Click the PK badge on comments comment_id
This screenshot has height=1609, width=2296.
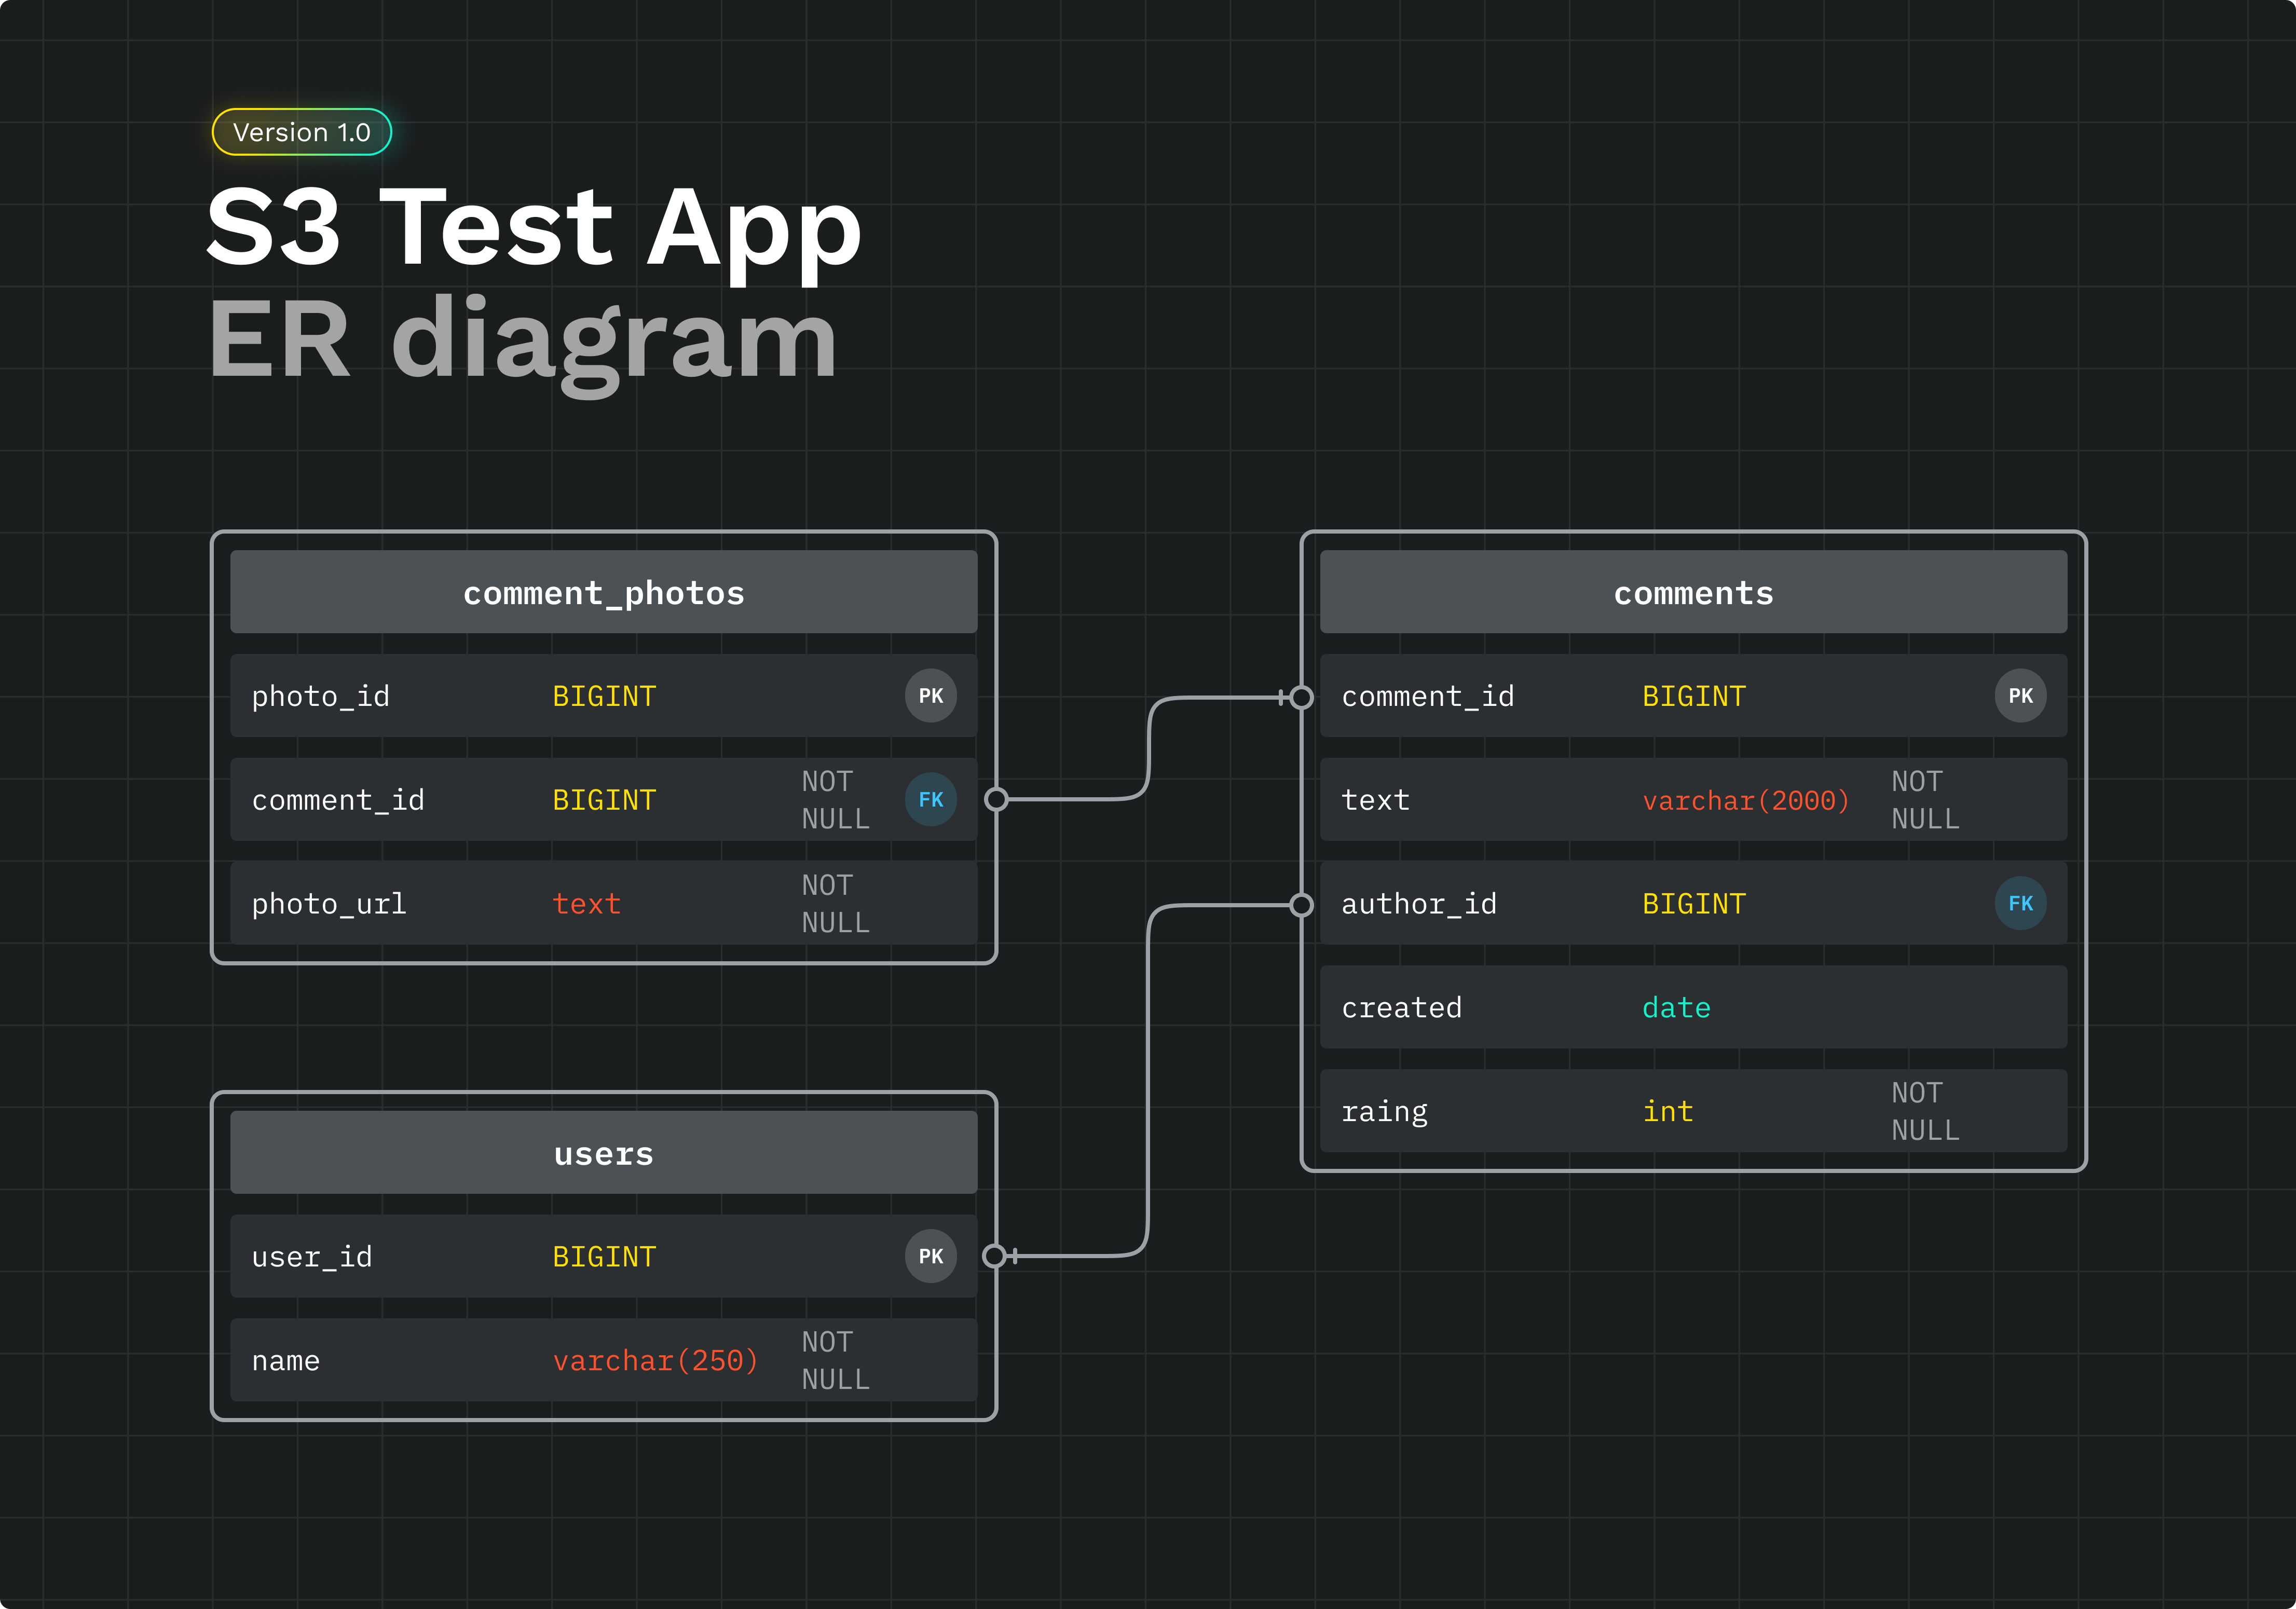[x=2020, y=696]
